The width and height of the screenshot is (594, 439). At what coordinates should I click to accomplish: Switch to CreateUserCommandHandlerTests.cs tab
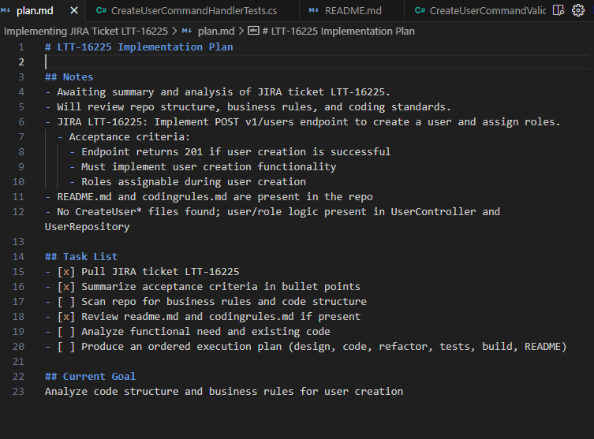[x=194, y=11]
